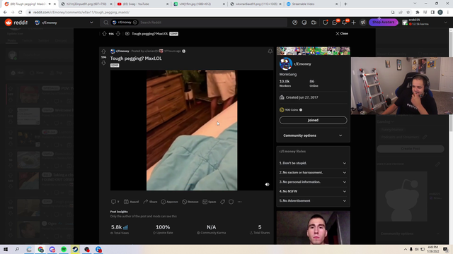Click the community banner image in sidebar
Screen dimensions: 453x254
(x=313, y=51)
